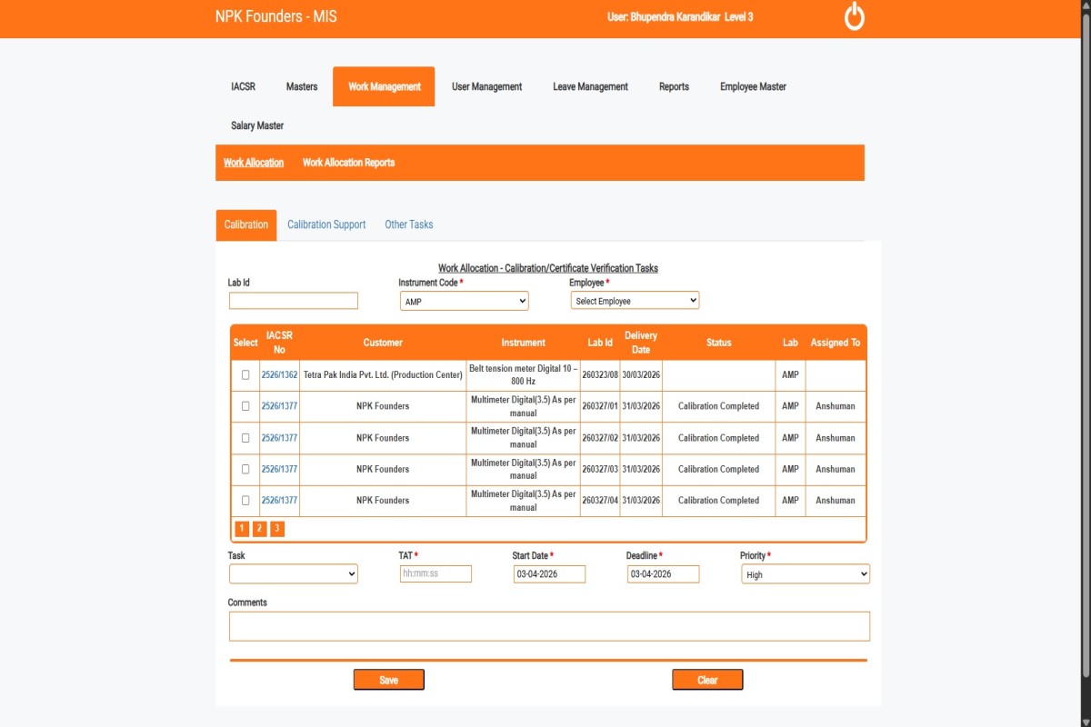Open the Priority dropdown
This screenshot has width=1091, height=727.
coord(805,574)
